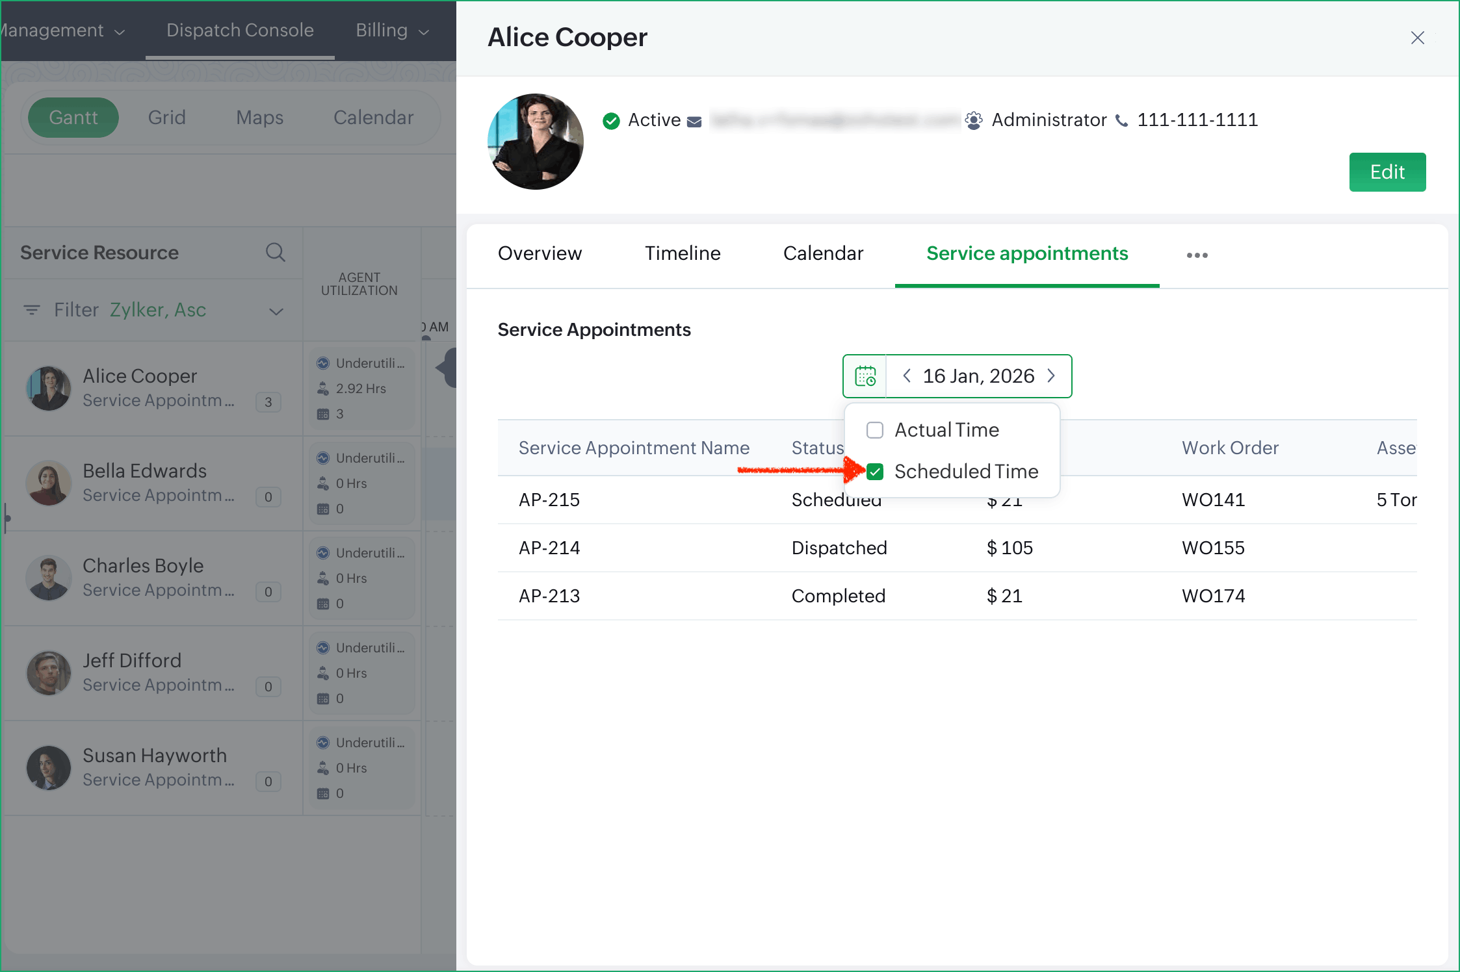Go to next date arrow
The height and width of the screenshot is (972, 1460).
[1051, 376]
